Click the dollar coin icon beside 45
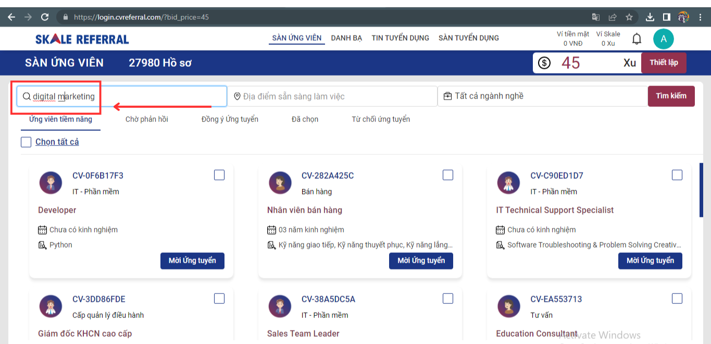The width and height of the screenshot is (711, 344). pos(544,63)
